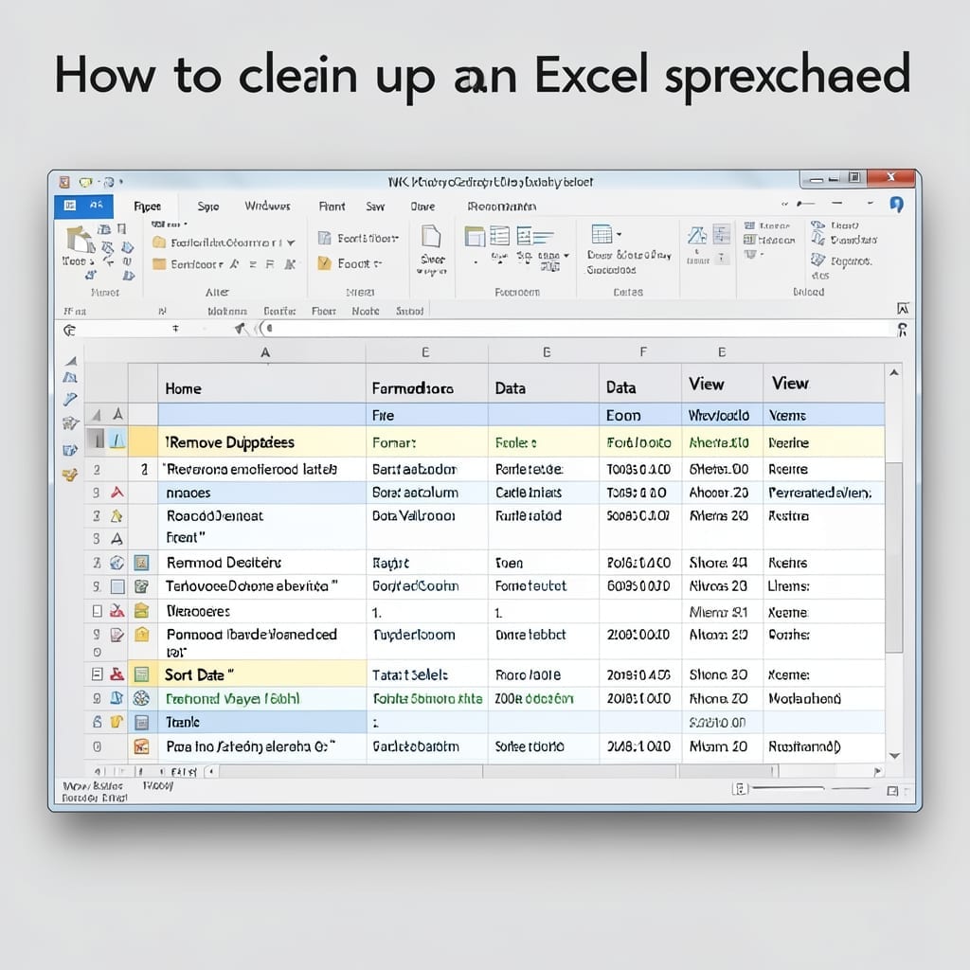Screen dimensions: 970x970
Task: Switch to the 'Ftont' ribbon tab
Action: pyautogui.click(x=332, y=206)
